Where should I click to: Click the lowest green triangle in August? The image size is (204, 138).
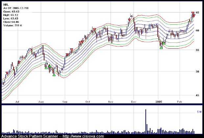(x=54, y=74)
